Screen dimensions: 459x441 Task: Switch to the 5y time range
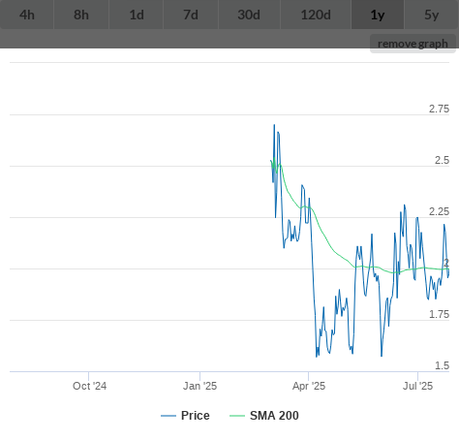pyautogui.click(x=432, y=15)
